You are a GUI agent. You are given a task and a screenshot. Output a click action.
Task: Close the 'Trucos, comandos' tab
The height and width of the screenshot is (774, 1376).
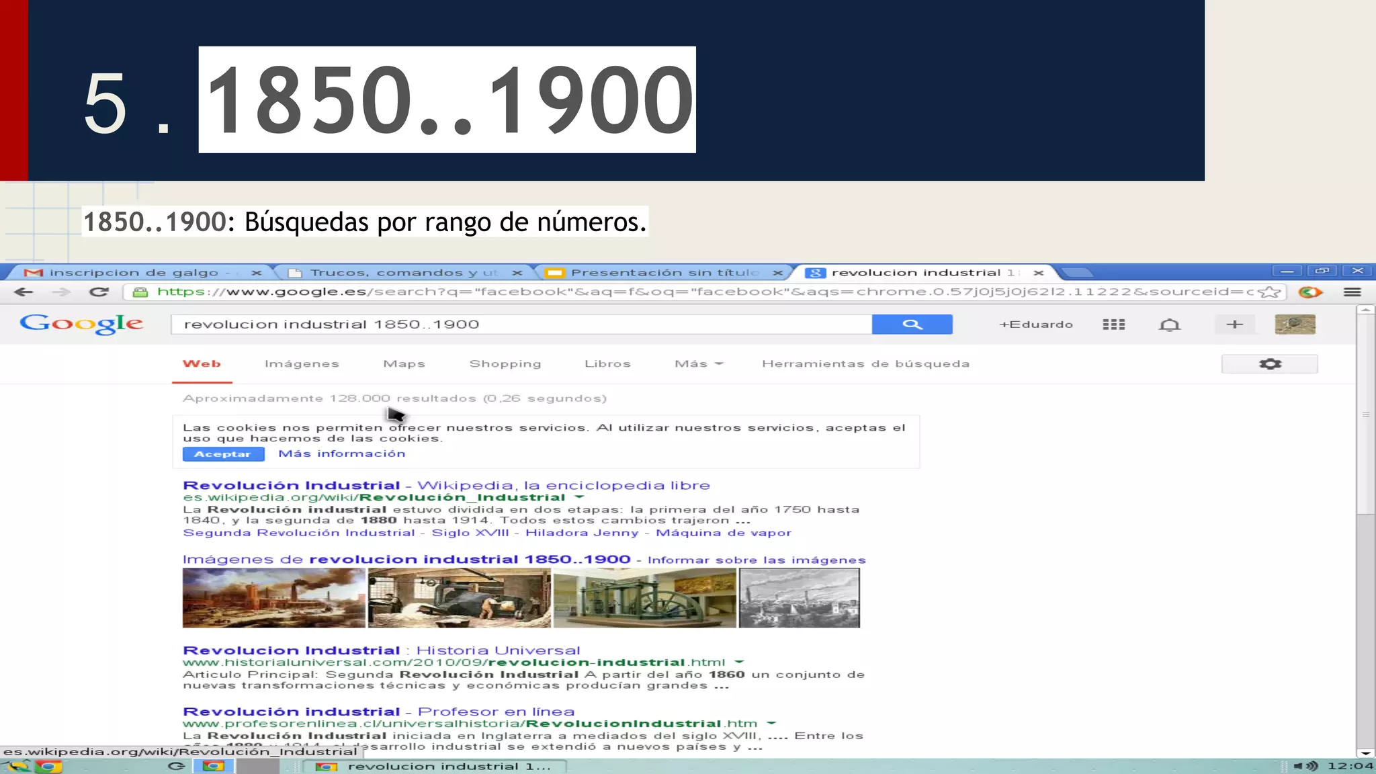517,273
